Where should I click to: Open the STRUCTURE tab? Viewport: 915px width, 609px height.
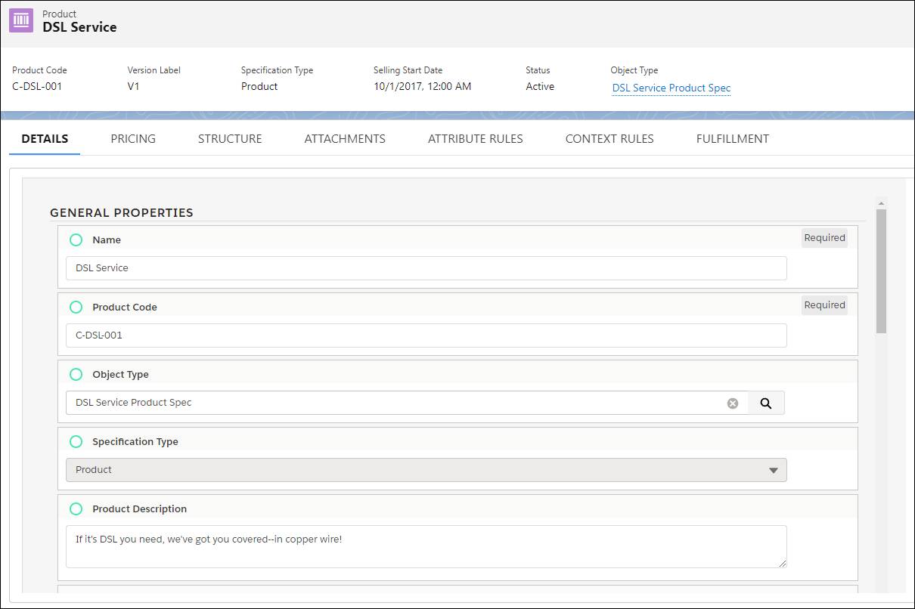point(230,139)
